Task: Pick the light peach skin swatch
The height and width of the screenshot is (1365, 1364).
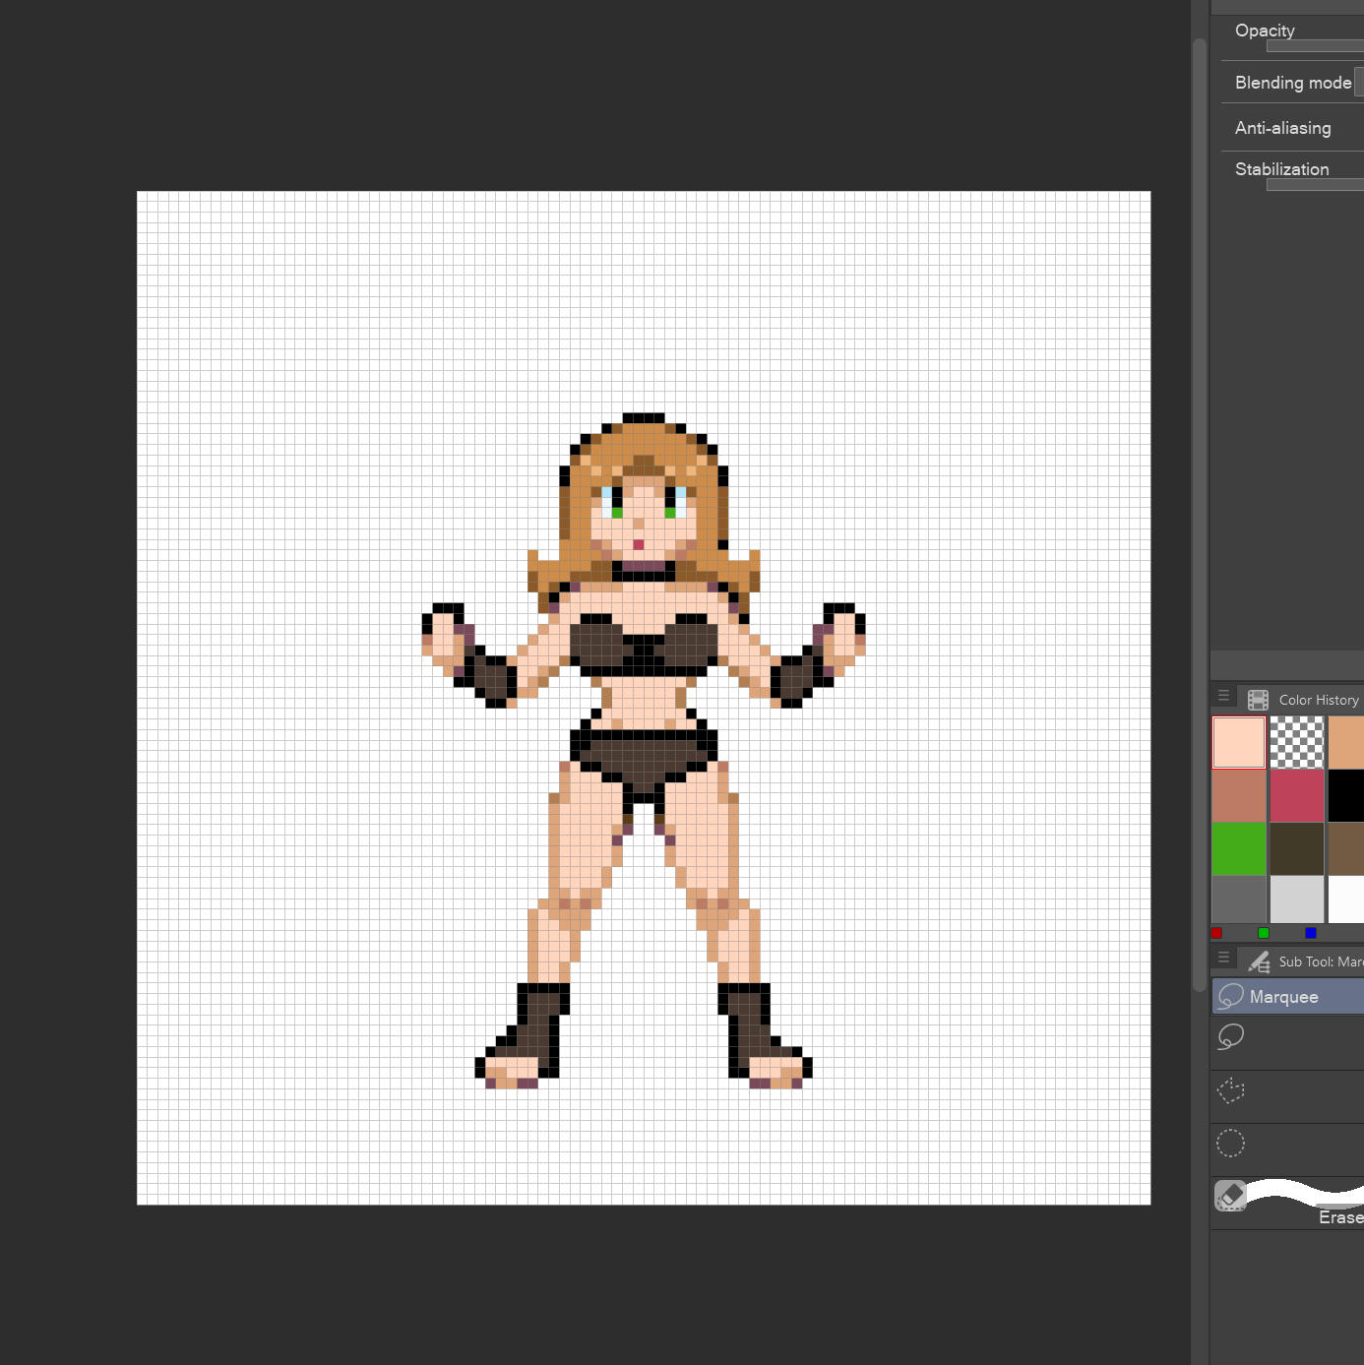Action: (1239, 742)
